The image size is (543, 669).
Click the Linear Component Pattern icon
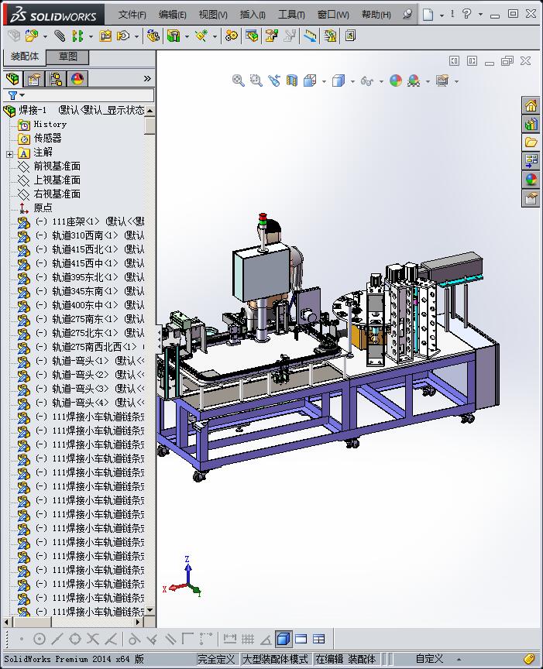click(77, 36)
